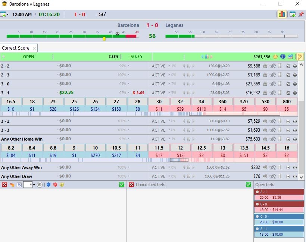Click 11.5 lay price on Any Other Home Win
This screenshot has width=306, height=242.
(x=159, y=148)
